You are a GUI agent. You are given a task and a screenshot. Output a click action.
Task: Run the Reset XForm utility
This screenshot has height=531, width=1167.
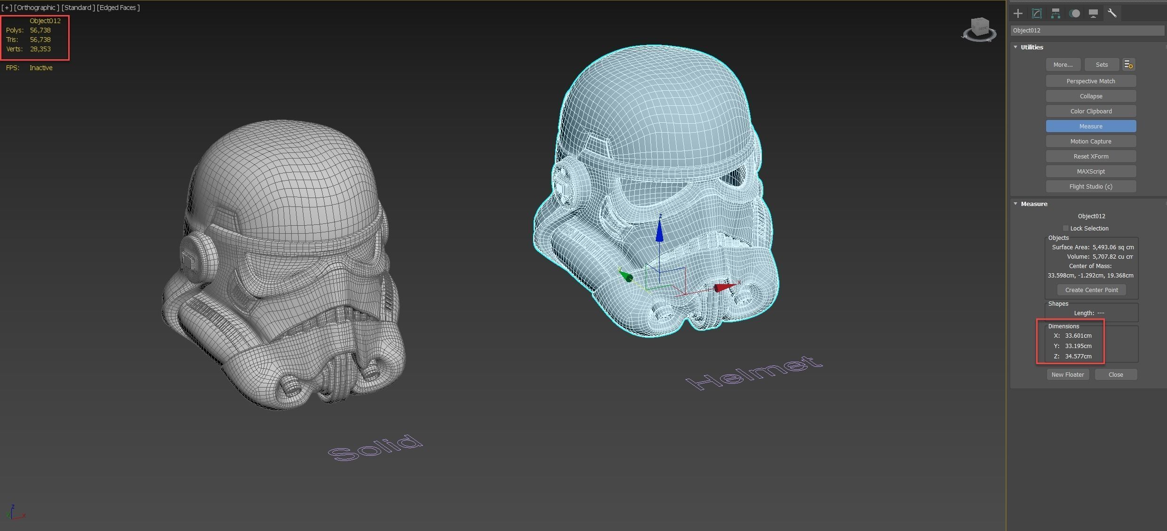point(1091,156)
